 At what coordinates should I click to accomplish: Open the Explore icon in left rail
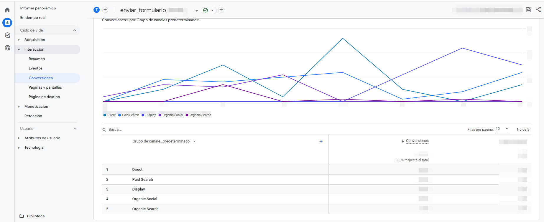coord(7,35)
